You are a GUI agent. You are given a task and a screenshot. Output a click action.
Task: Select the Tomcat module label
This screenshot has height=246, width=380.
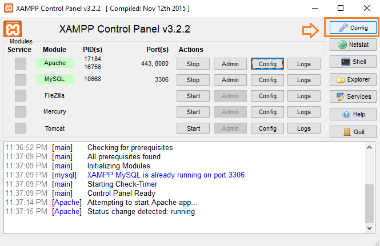pyautogui.click(x=55, y=128)
